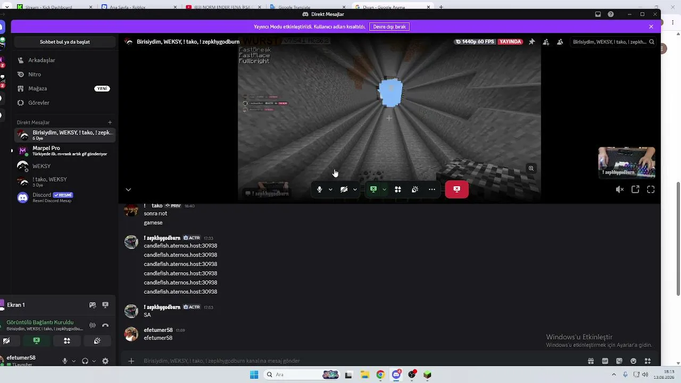The width and height of the screenshot is (681, 383).
Task: Mute microphone in the user panel
Action: coord(65,361)
